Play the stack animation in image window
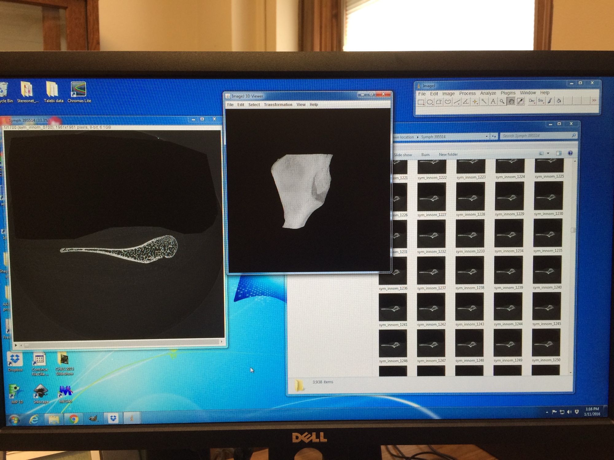 click(16, 345)
